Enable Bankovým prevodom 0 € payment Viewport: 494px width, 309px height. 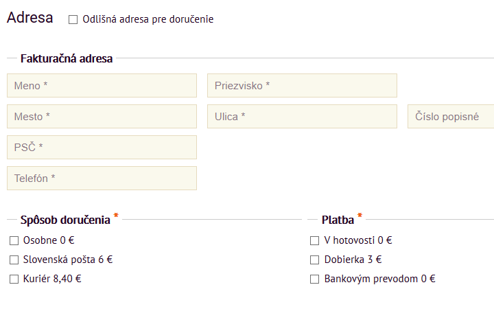pos(315,279)
